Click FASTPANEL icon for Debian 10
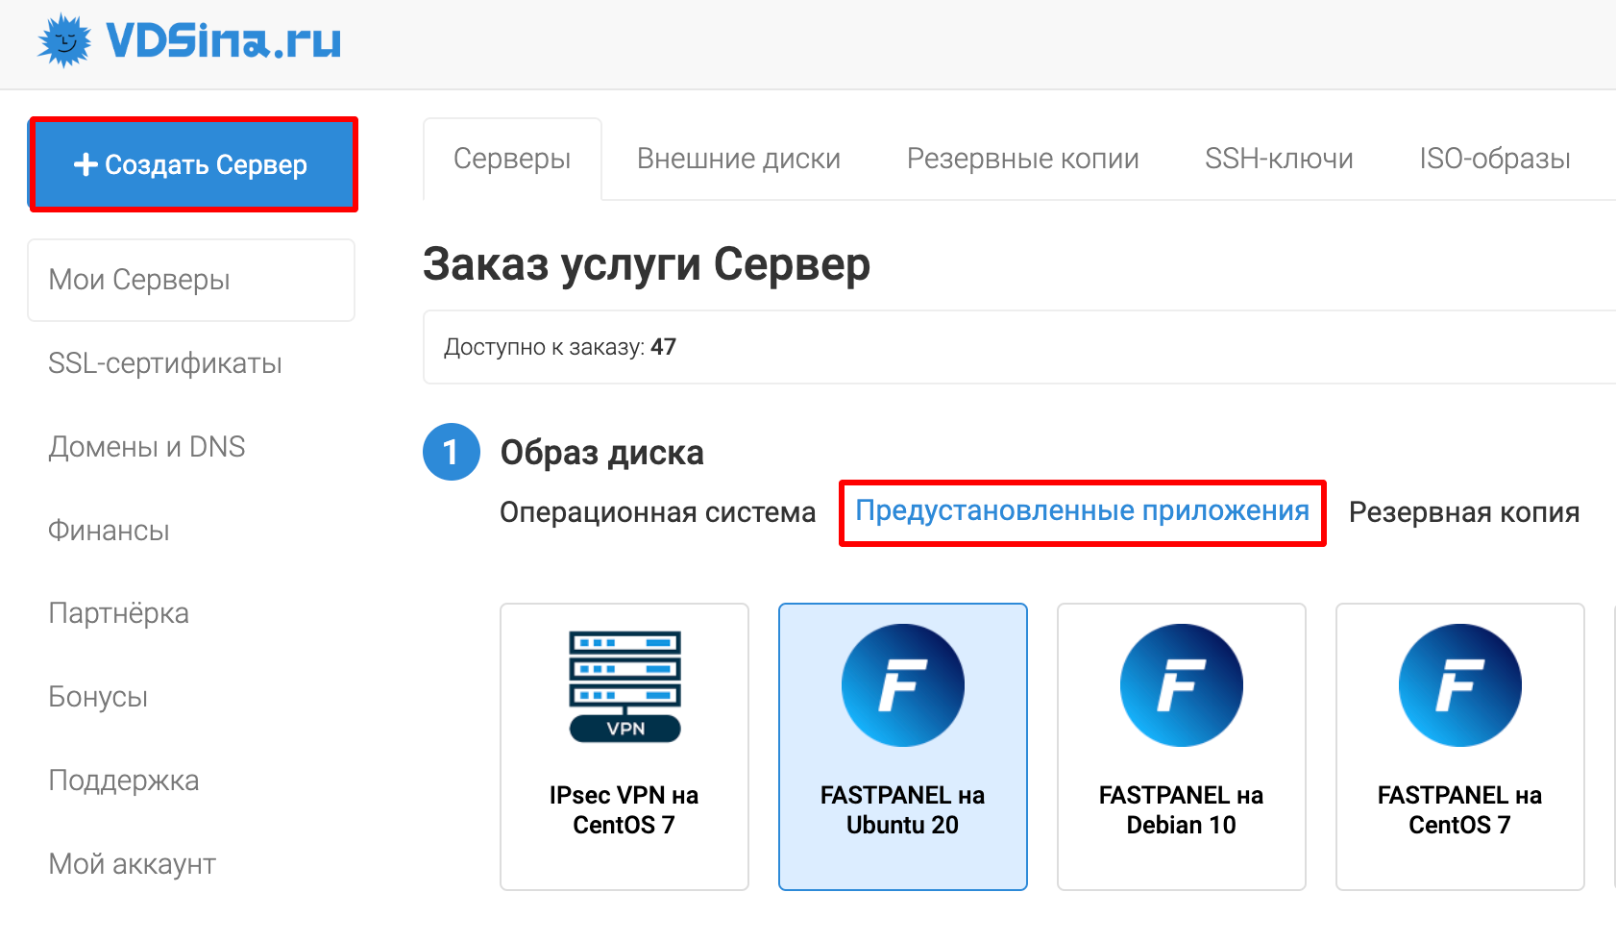Image resolution: width=1616 pixels, height=942 pixels. click(1182, 685)
